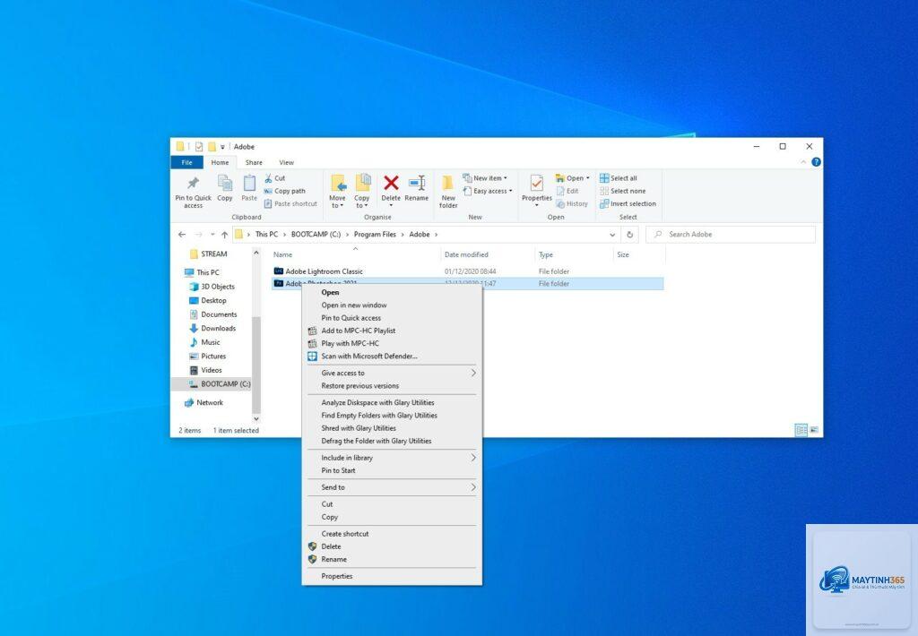
Task: Choose Create shortcut in context menu
Action: click(345, 534)
